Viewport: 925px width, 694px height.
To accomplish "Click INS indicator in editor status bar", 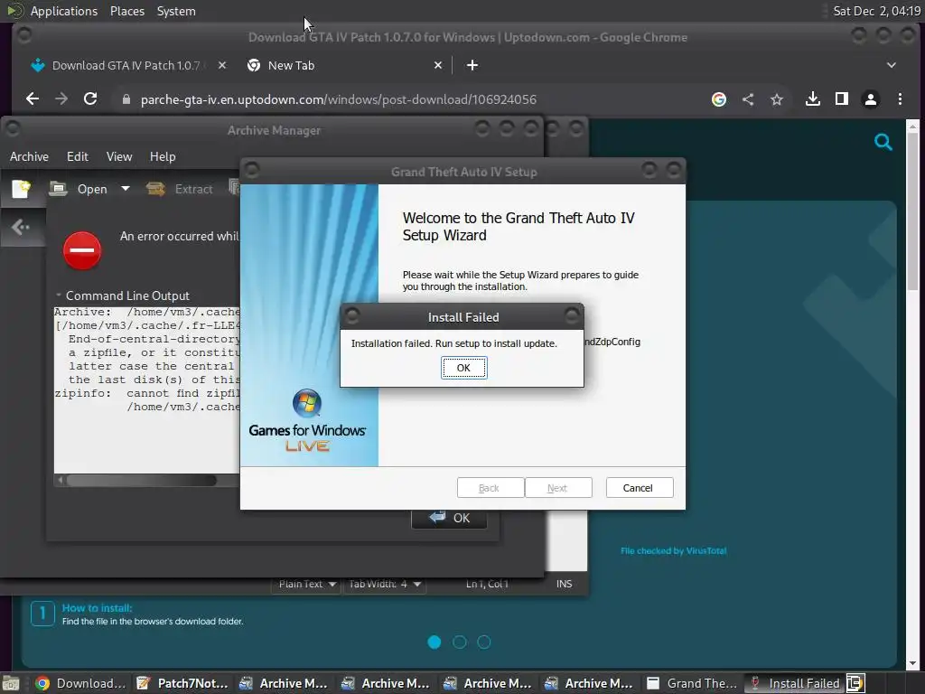I will (x=564, y=584).
